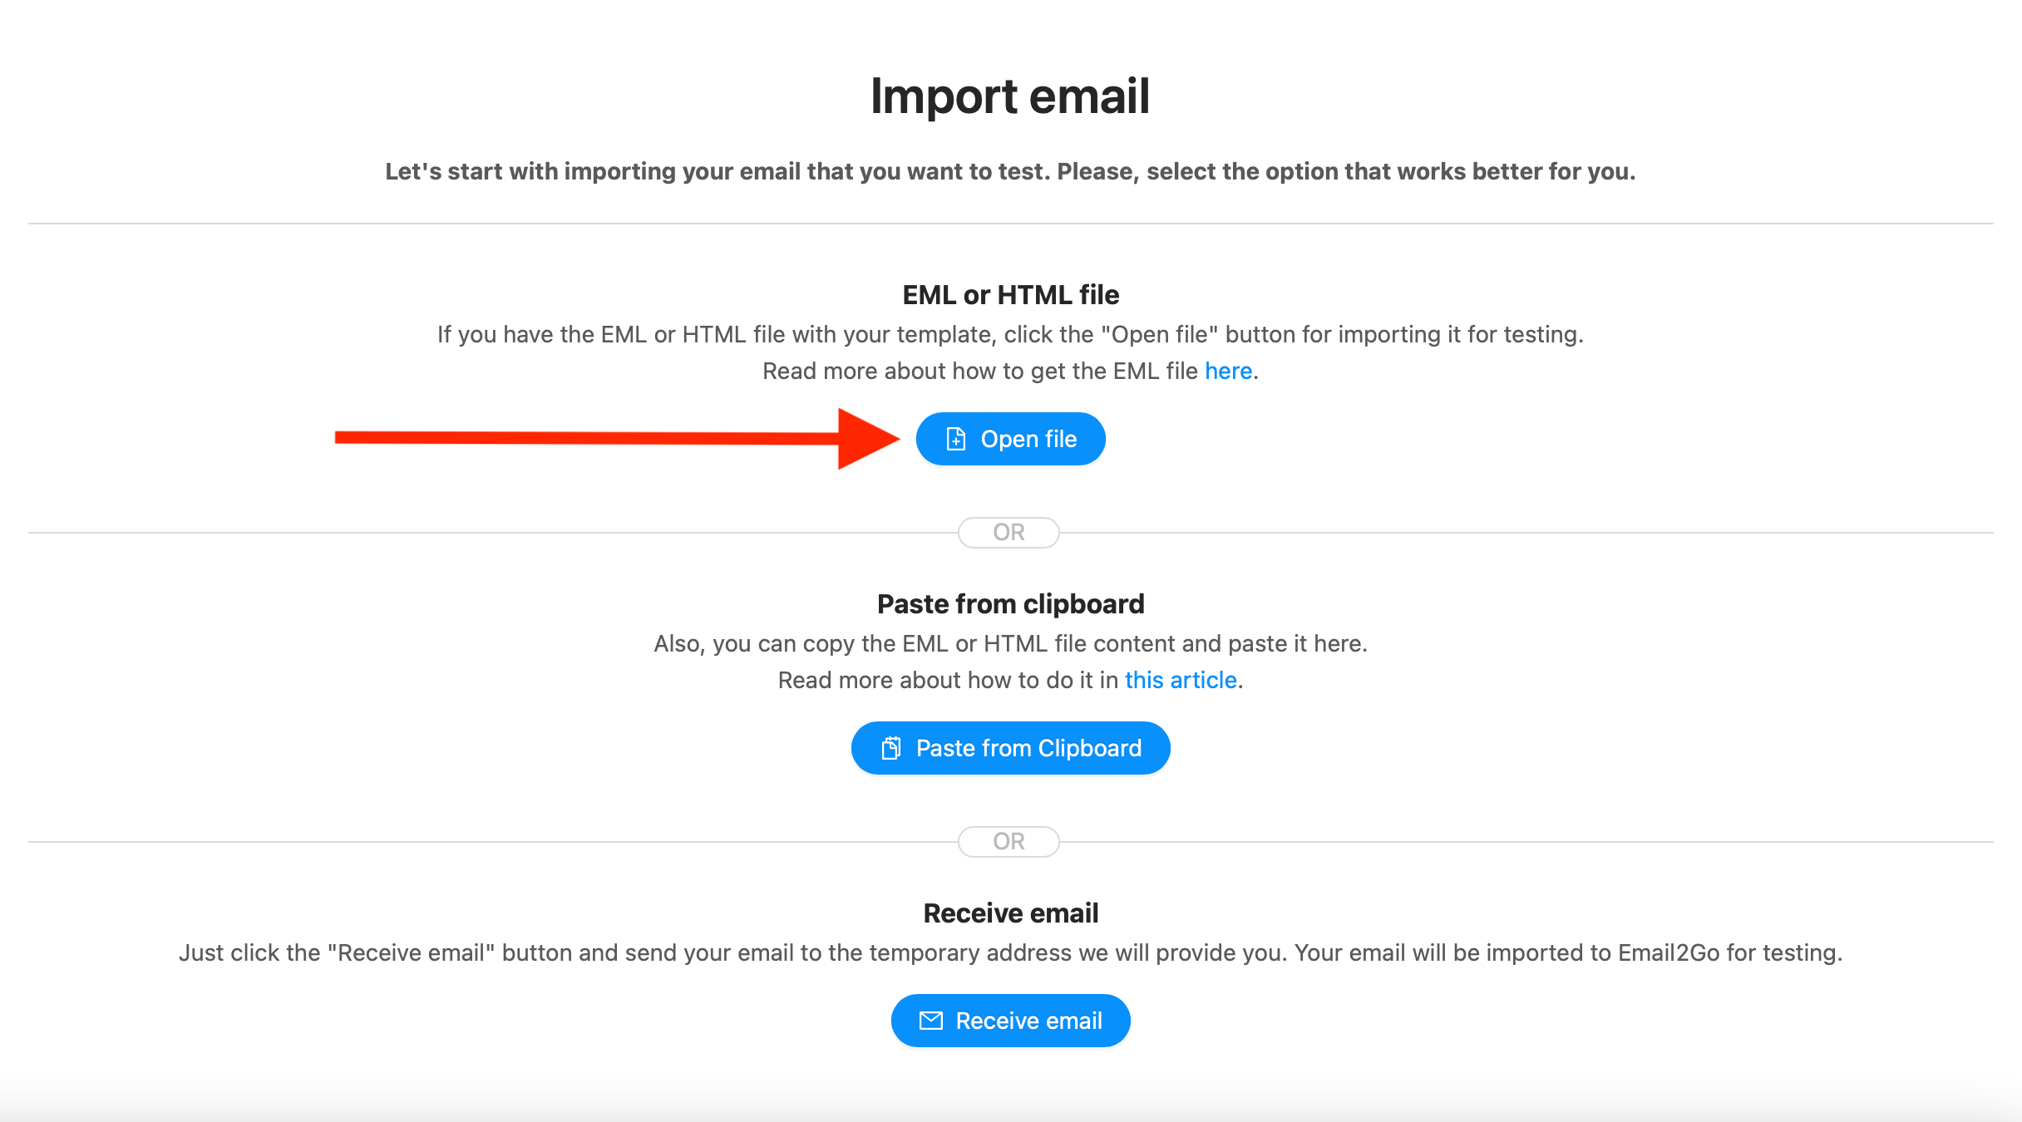This screenshot has width=2022, height=1122.
Task: Click the envelope icon in Receive email button
Action: click(x=931, y=1021)
